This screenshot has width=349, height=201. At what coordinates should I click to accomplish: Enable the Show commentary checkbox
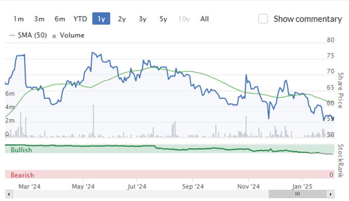(263, 19)
